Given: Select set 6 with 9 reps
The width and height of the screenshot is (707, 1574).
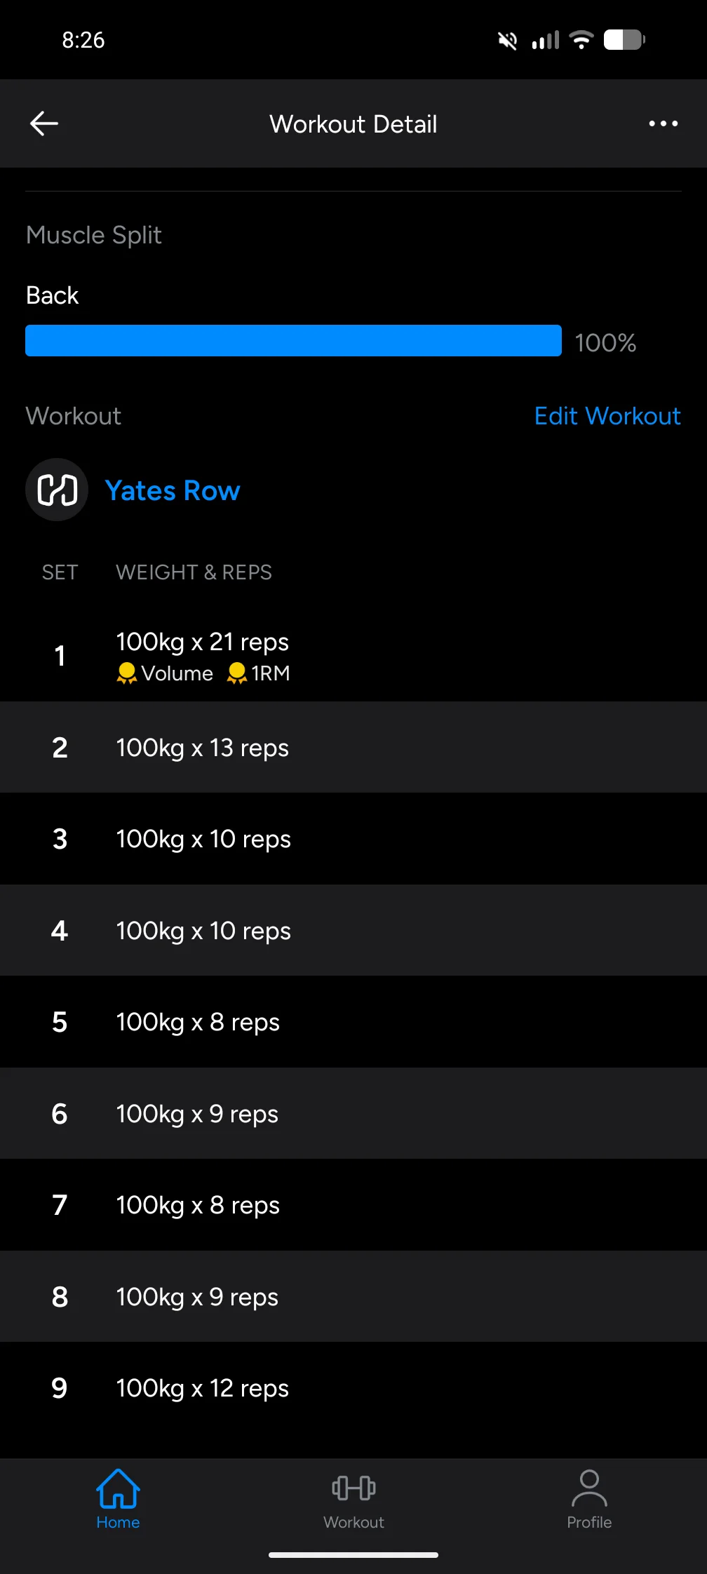Looking at the screenshot, I should tap(353, 1114).
